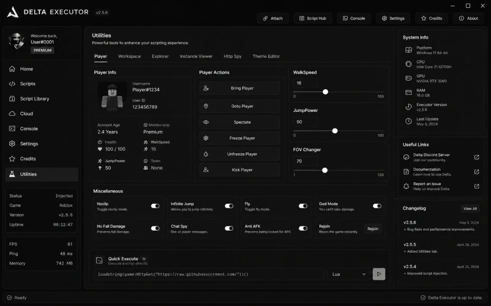Screen dimensions: 491x306
Task: Click the PREMIUM badge under username
Action: coord(42,51)
